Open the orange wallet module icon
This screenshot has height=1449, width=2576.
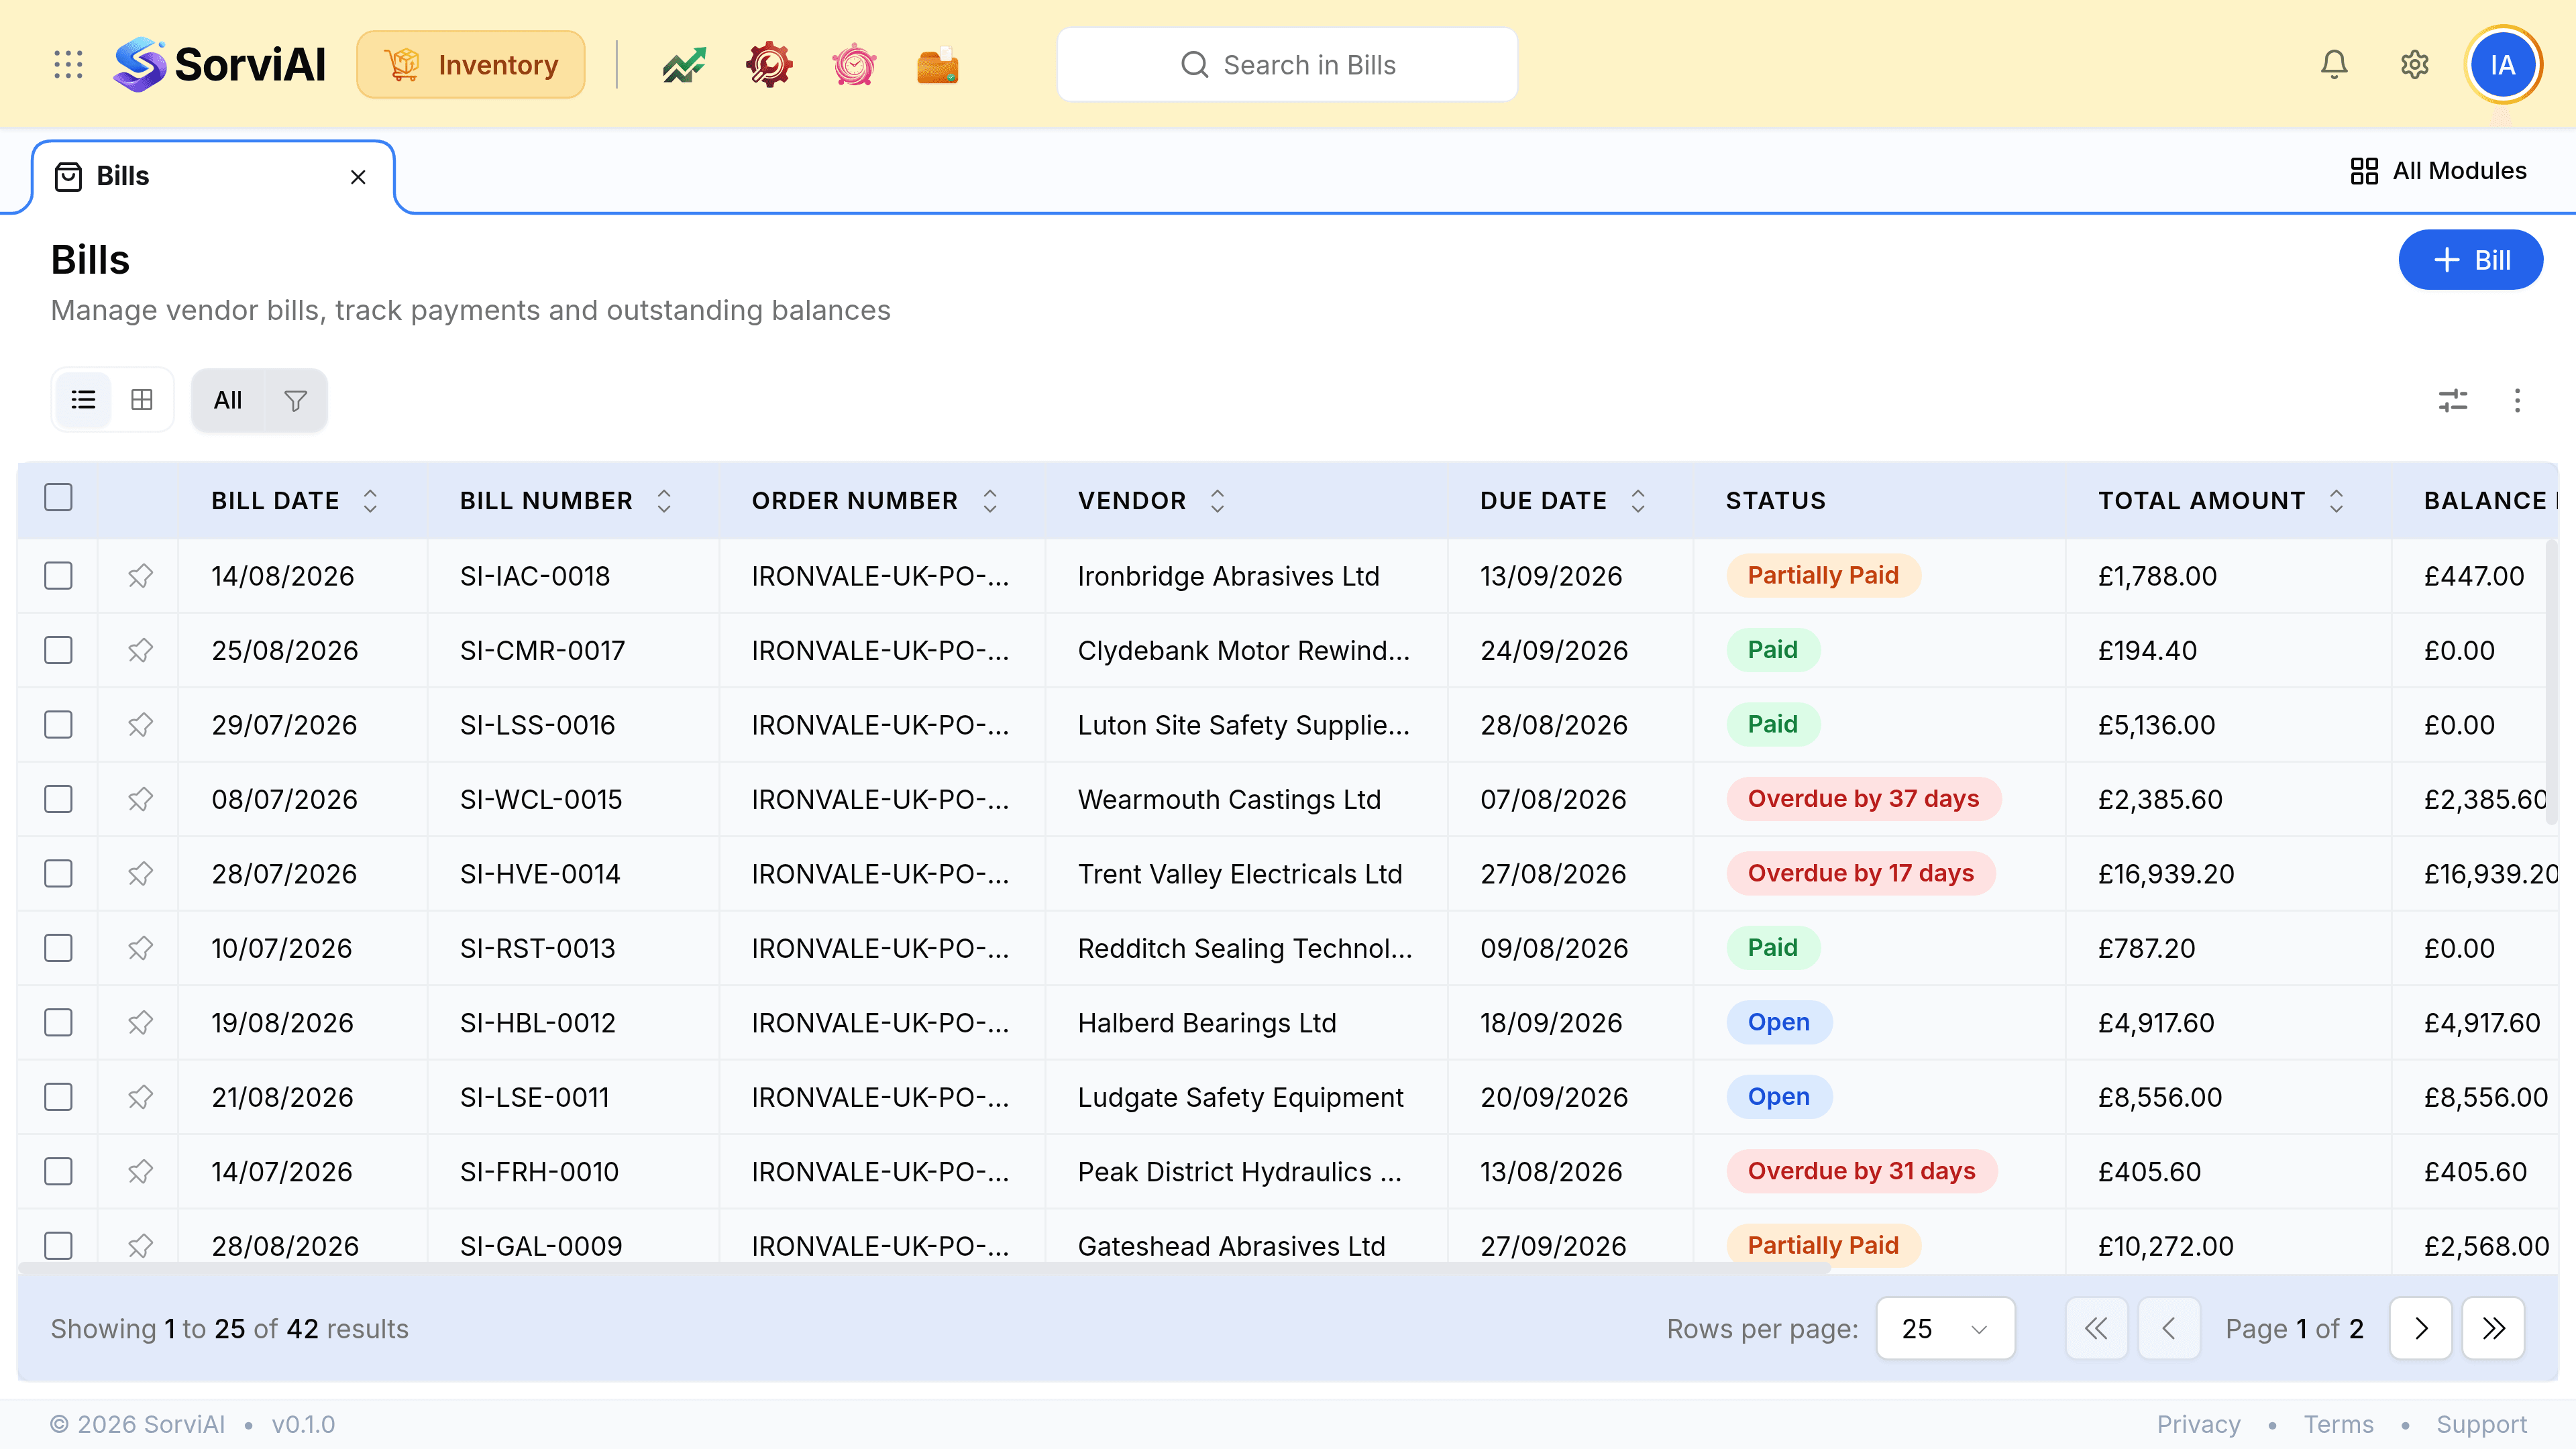pos(938,65)
